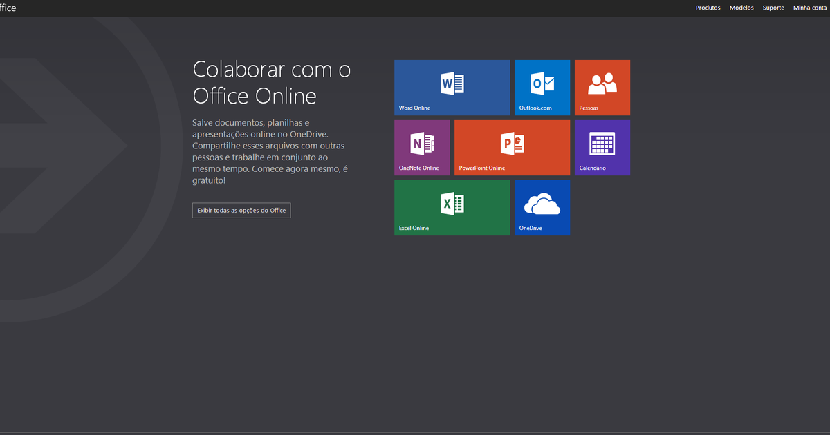The image size is (830, 435).
Task: Click the Calendário grid icon
Action: tap(602, 142)
